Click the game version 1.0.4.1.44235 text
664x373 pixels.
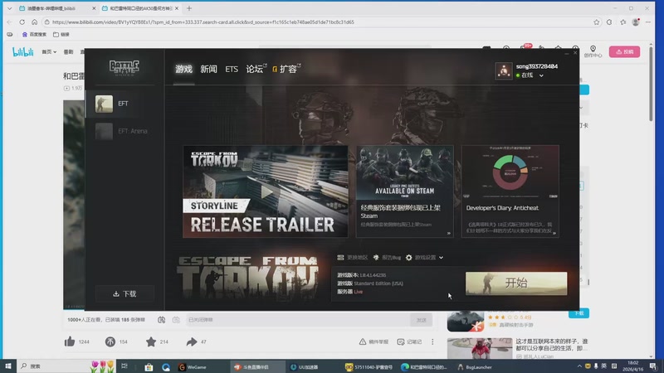coord(373,275)
